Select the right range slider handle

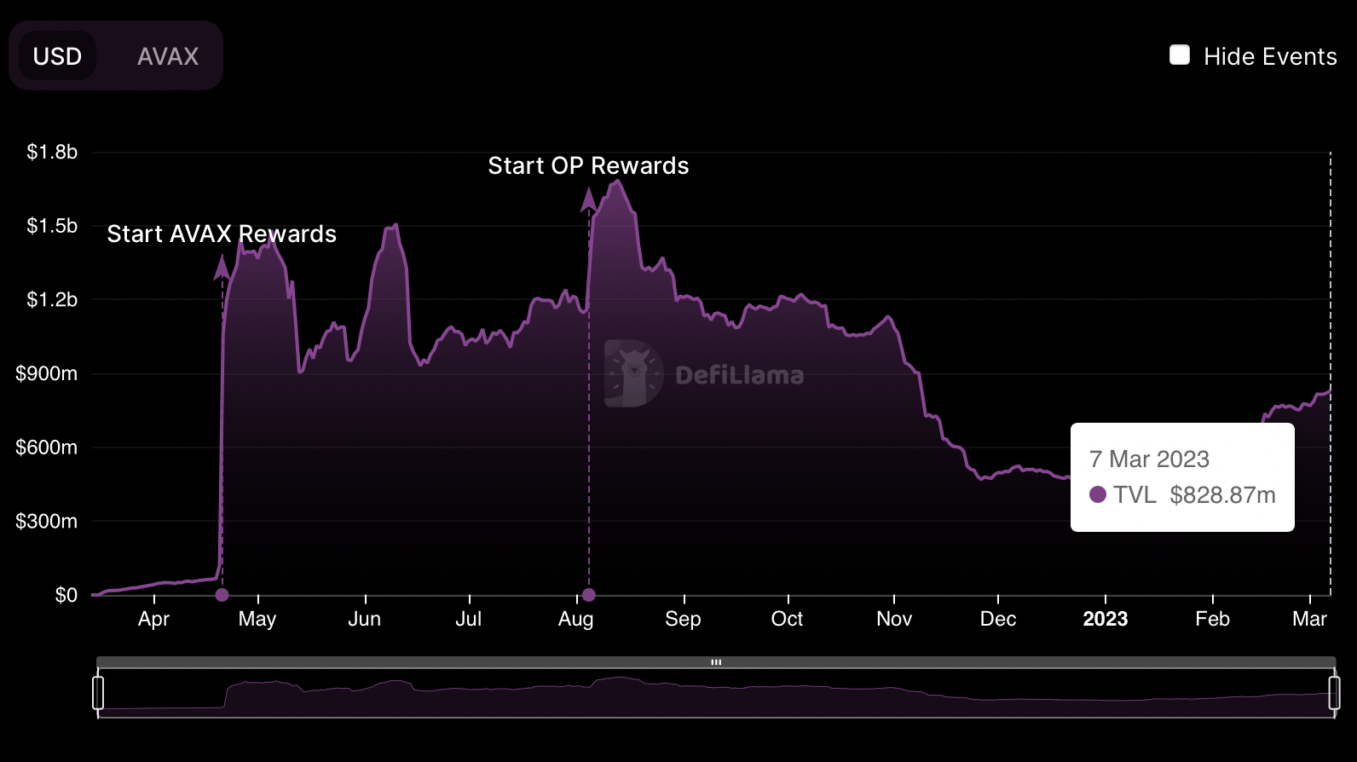tap(1334, 693)
